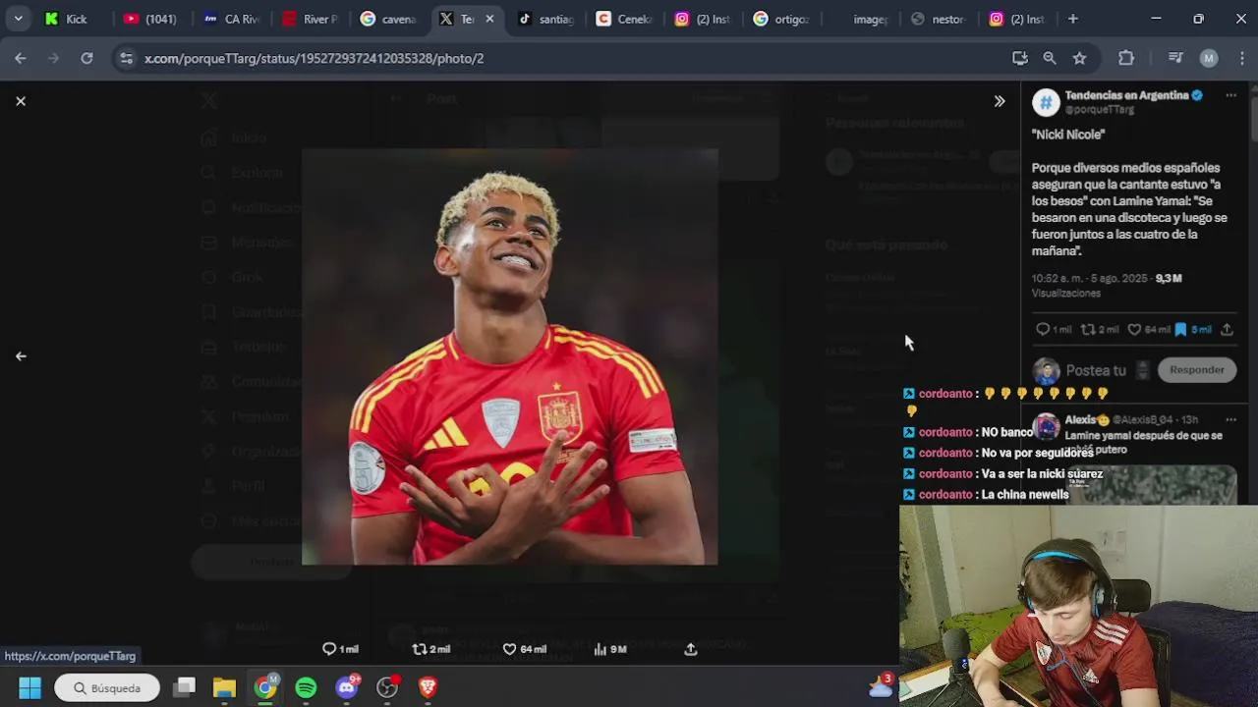The height and width of the screenshot is (707, 1258).
Task: Open a new browser tab
Action: pos(1073,19)
